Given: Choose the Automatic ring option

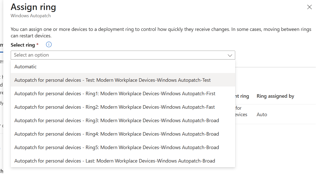Looking at the screenshot, I should (x=123, y=67).
